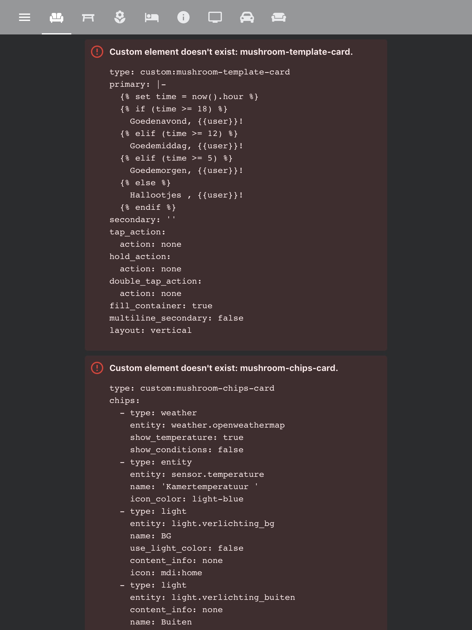Switch to the bedroom bed tab
Image resolution: width=472 pixels, height=630 pixels.
[151, 17]
